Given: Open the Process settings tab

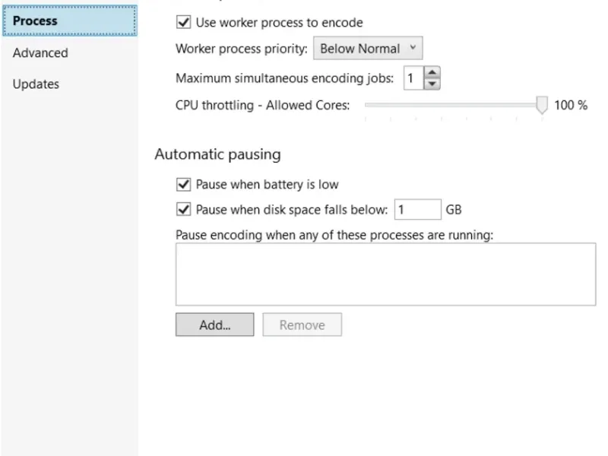Looking at the screenshot, I should click(36, 21).
